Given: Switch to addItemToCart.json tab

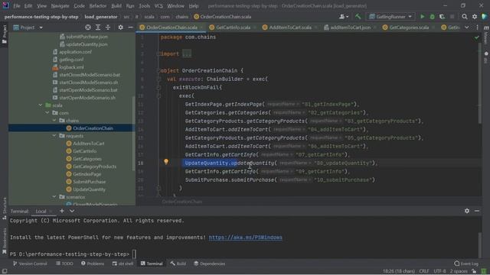Looking at the screenshot, I should 351,27.
